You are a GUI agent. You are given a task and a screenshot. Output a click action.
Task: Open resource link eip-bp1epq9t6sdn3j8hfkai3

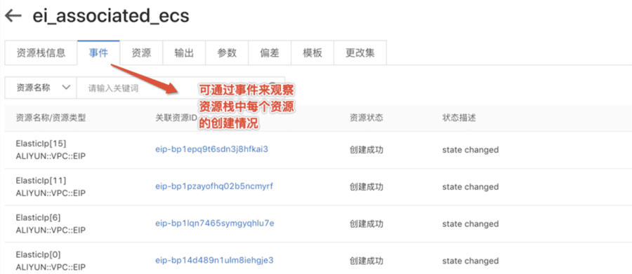tap(211, 149)
